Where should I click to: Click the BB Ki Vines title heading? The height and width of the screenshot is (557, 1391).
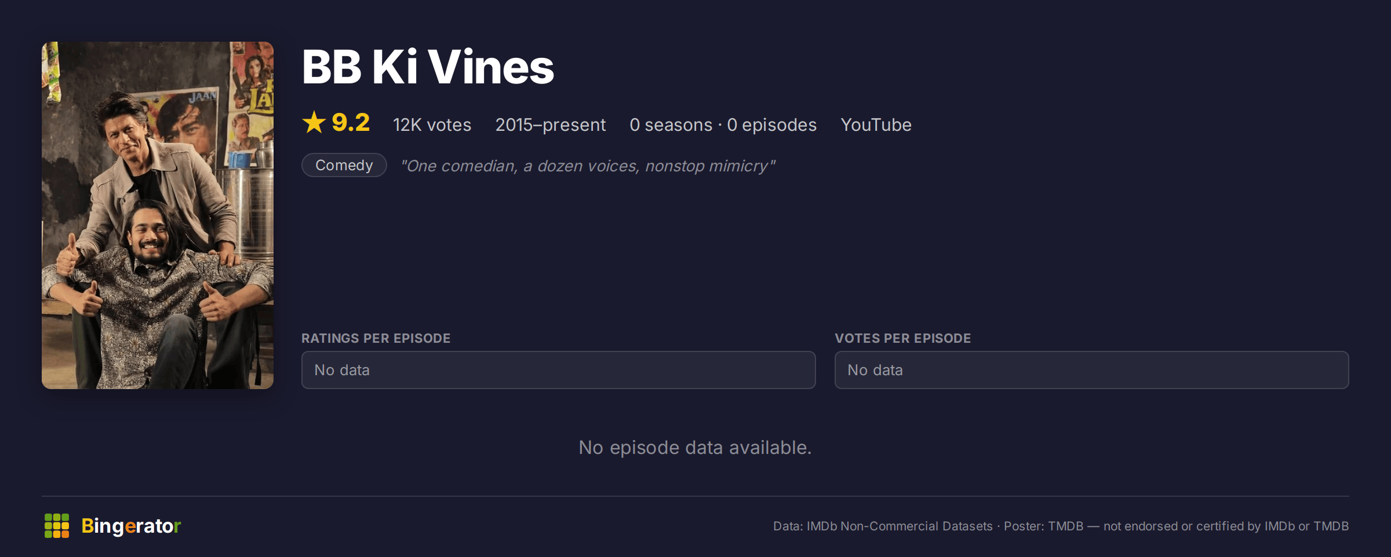[x=428, y=67]
